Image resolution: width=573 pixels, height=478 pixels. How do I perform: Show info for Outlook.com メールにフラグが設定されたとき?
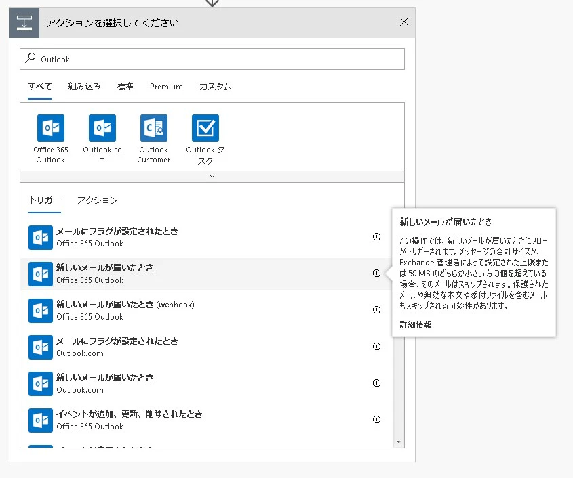tap(376, 346)
